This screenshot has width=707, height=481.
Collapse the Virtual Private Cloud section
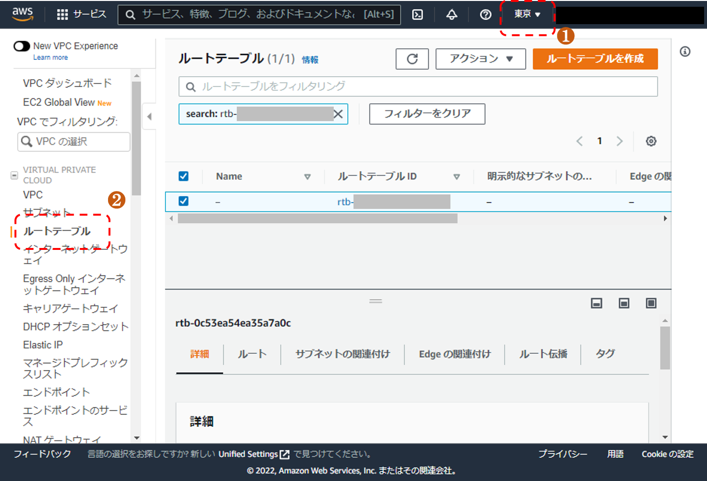[14, 175]
